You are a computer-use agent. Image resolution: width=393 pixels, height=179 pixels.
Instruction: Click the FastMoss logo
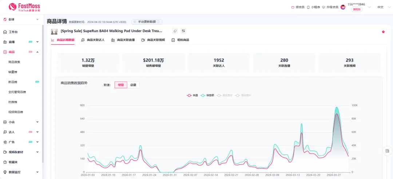(24, 7)
